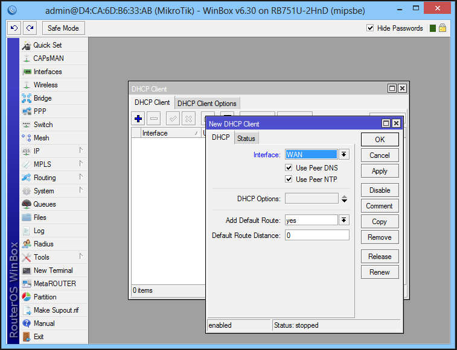This screenshot has width=457, height=350.
Task: Select the DHCP tab in New DHCP Client
Action: (x=220, y=137)
